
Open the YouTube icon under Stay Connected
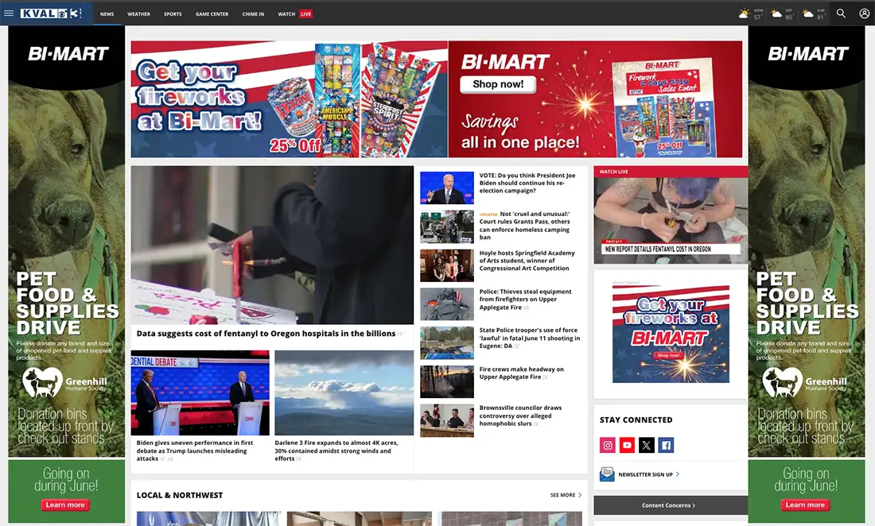point(628,445)
